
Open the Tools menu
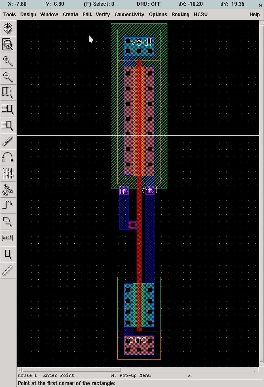[x=10, y=14]
